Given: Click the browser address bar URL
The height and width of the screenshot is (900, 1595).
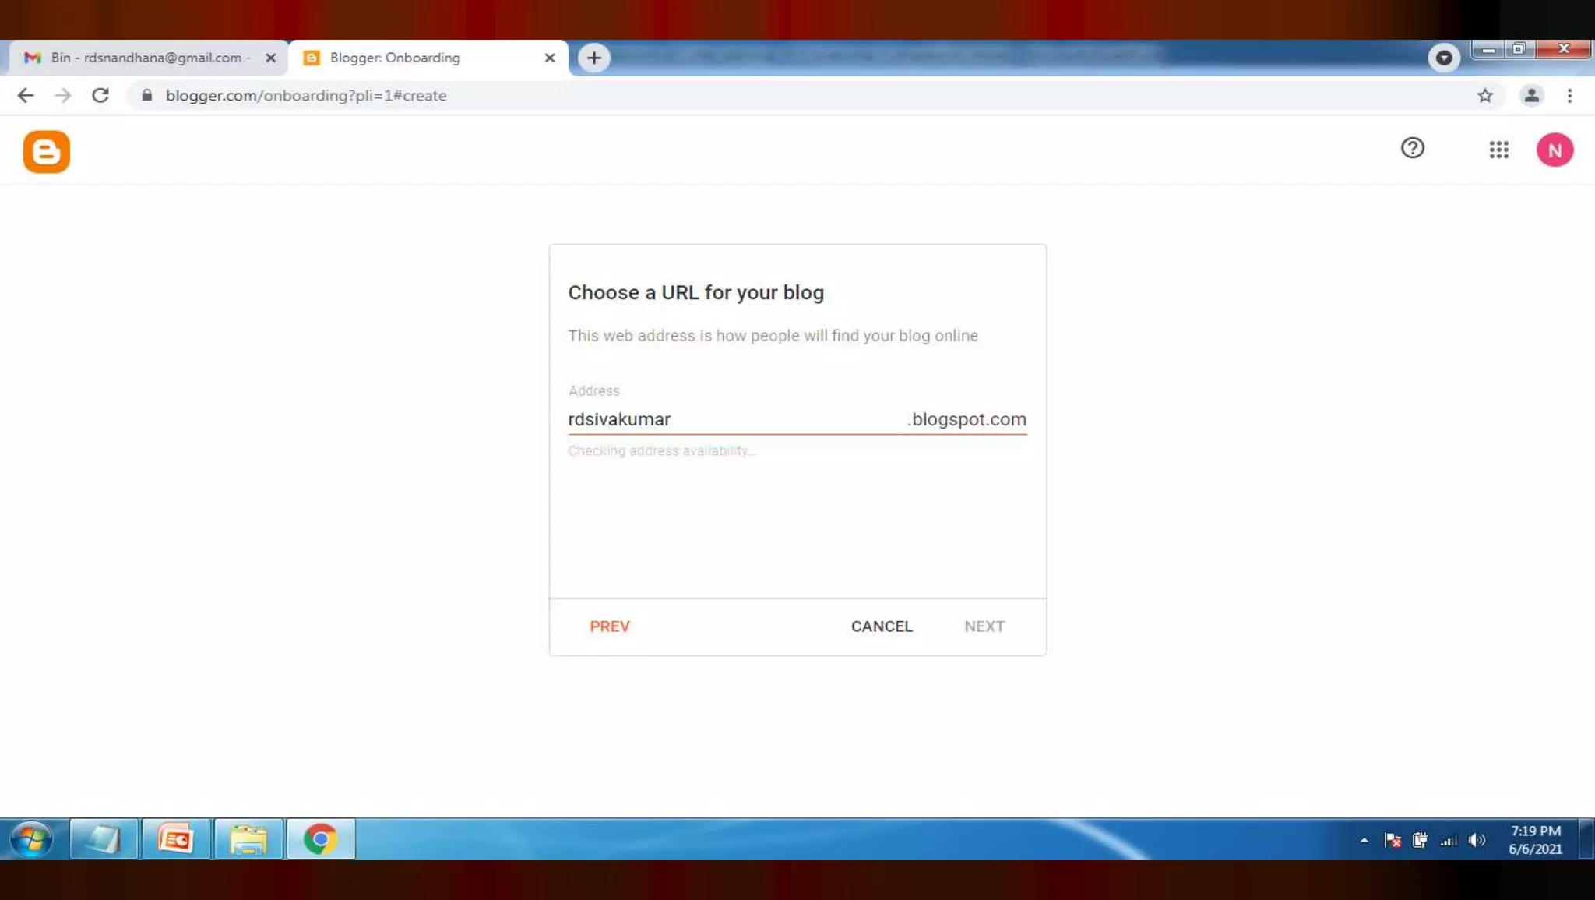Looking at the screenshot, I should 305,96.
